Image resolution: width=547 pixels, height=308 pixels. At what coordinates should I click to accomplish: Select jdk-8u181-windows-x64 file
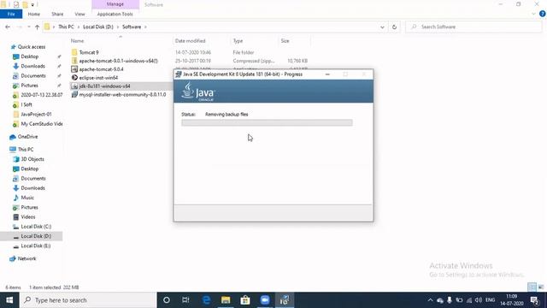tap(104, 86)
